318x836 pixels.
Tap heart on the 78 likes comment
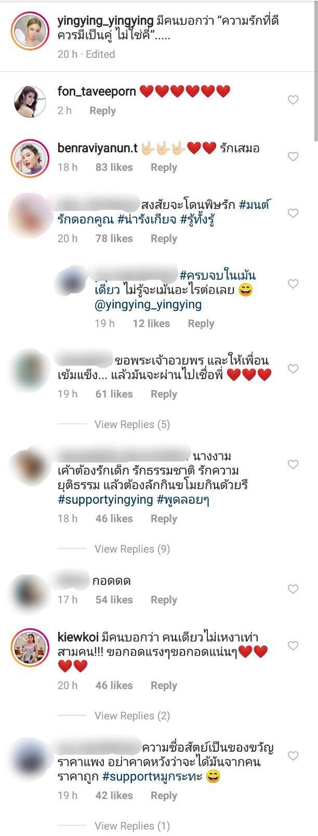point(293,213)
